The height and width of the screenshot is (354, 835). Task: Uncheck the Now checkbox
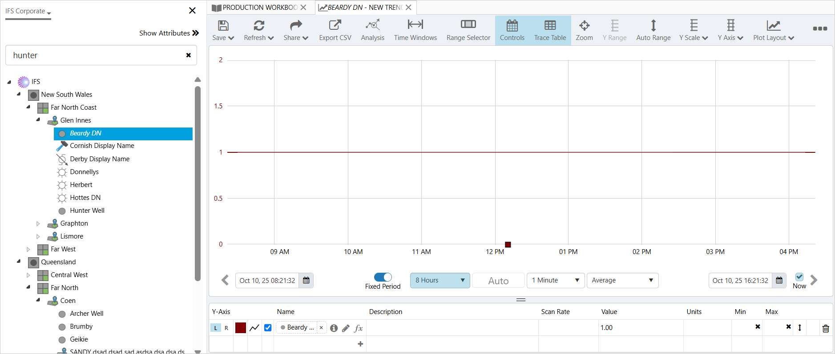click(x=799, y=277)
